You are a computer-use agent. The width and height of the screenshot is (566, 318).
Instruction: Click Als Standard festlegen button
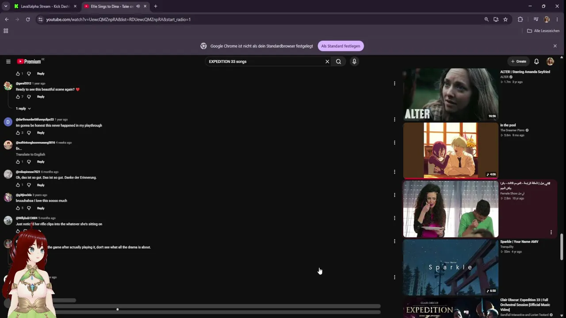point(340,46)
